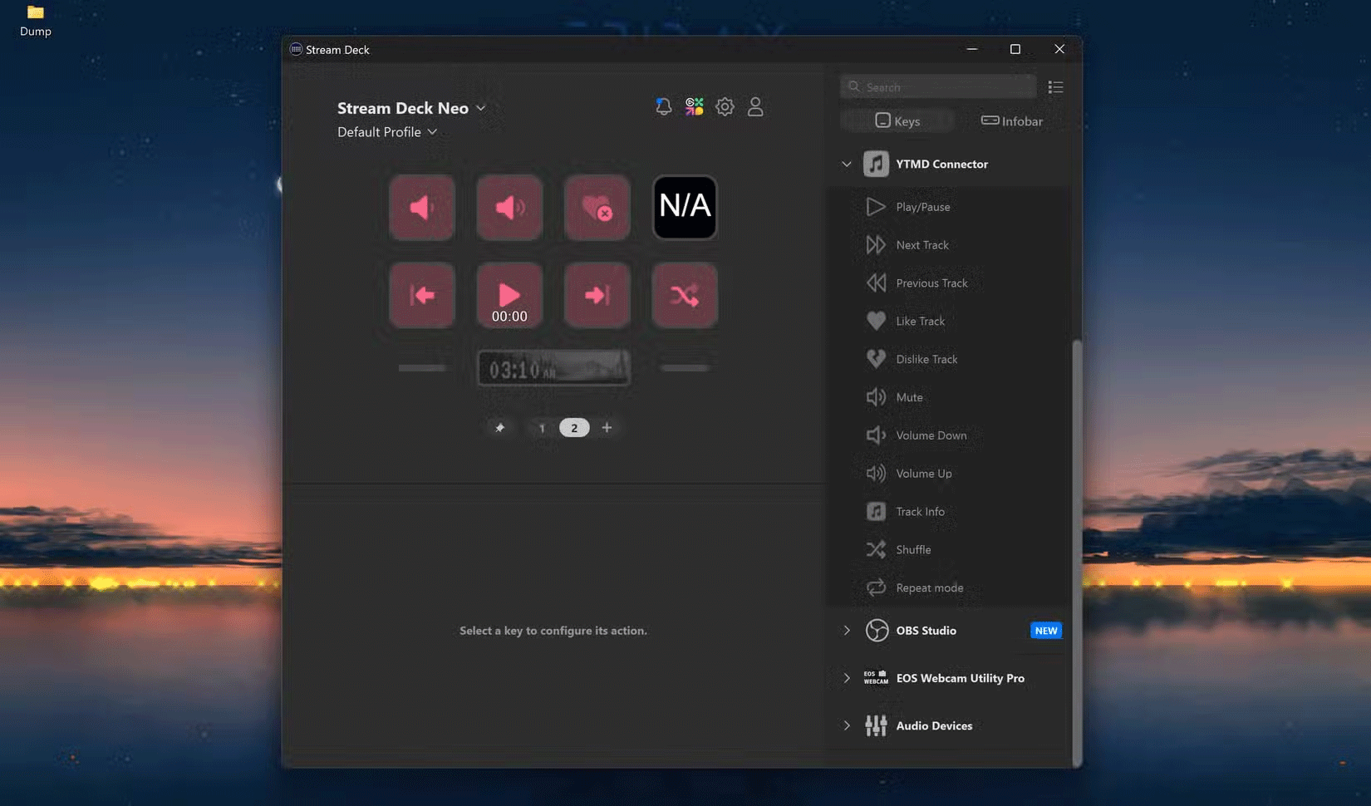Switch to the Infobar tab
1371x806 pixels.
[1010, 120]
